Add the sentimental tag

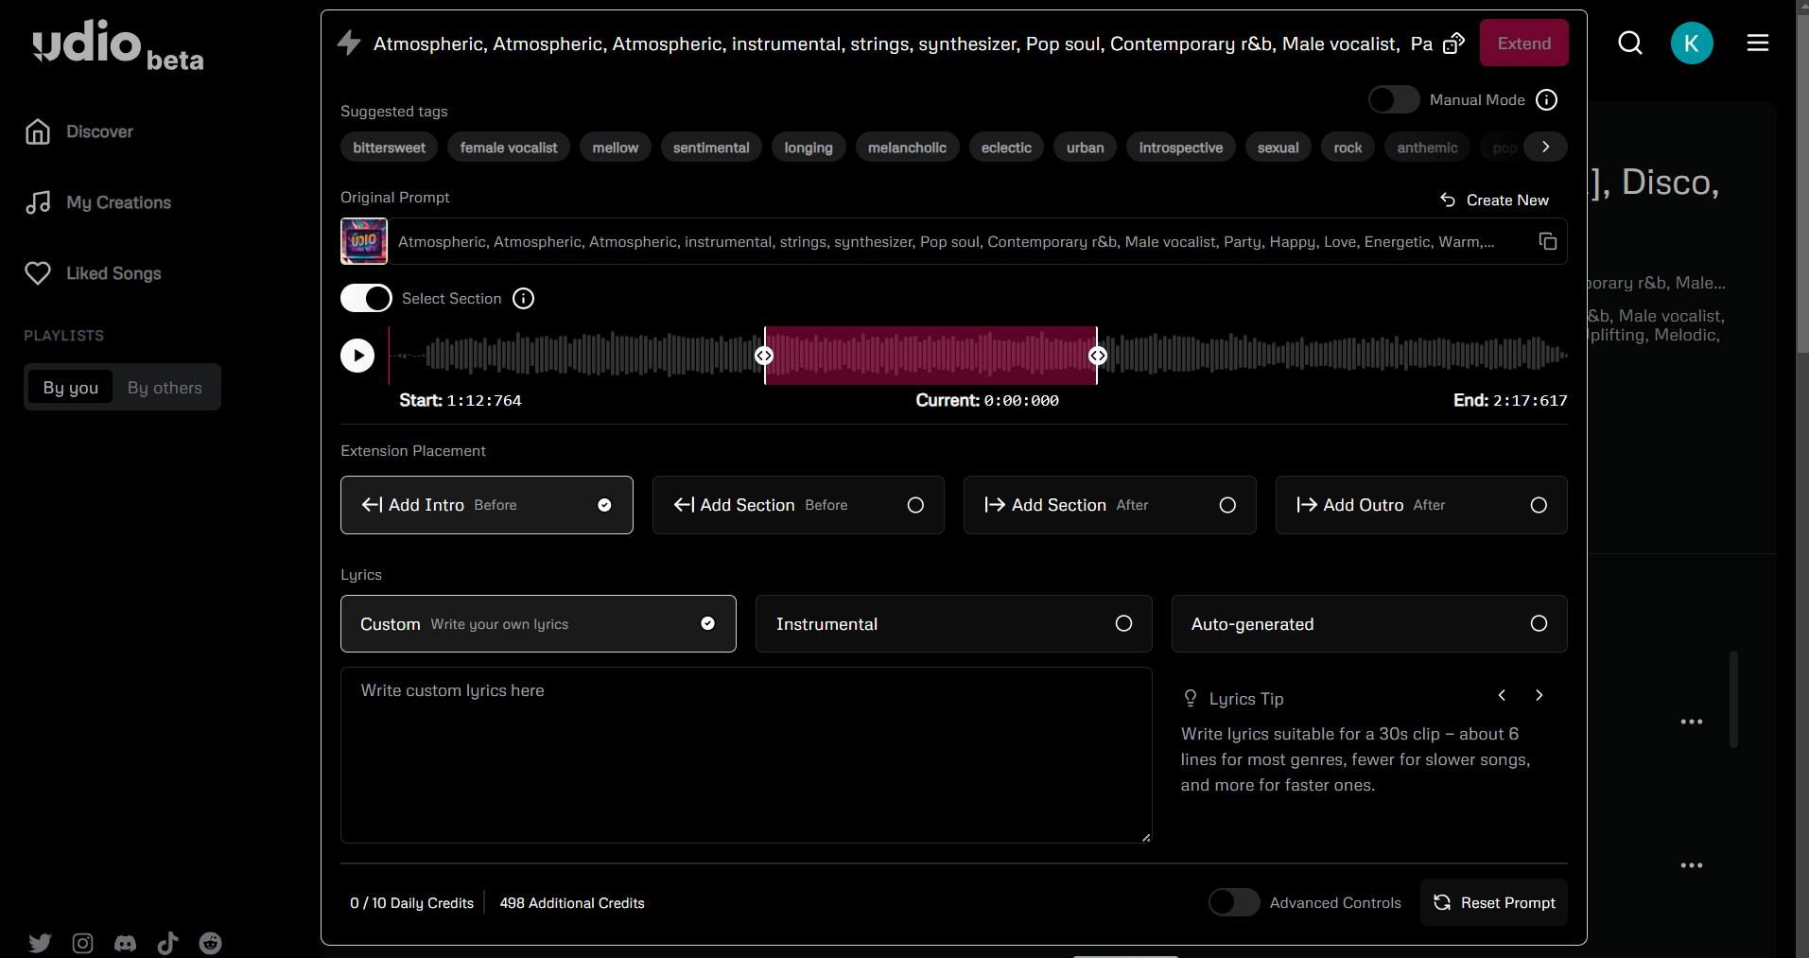[711, 148]
